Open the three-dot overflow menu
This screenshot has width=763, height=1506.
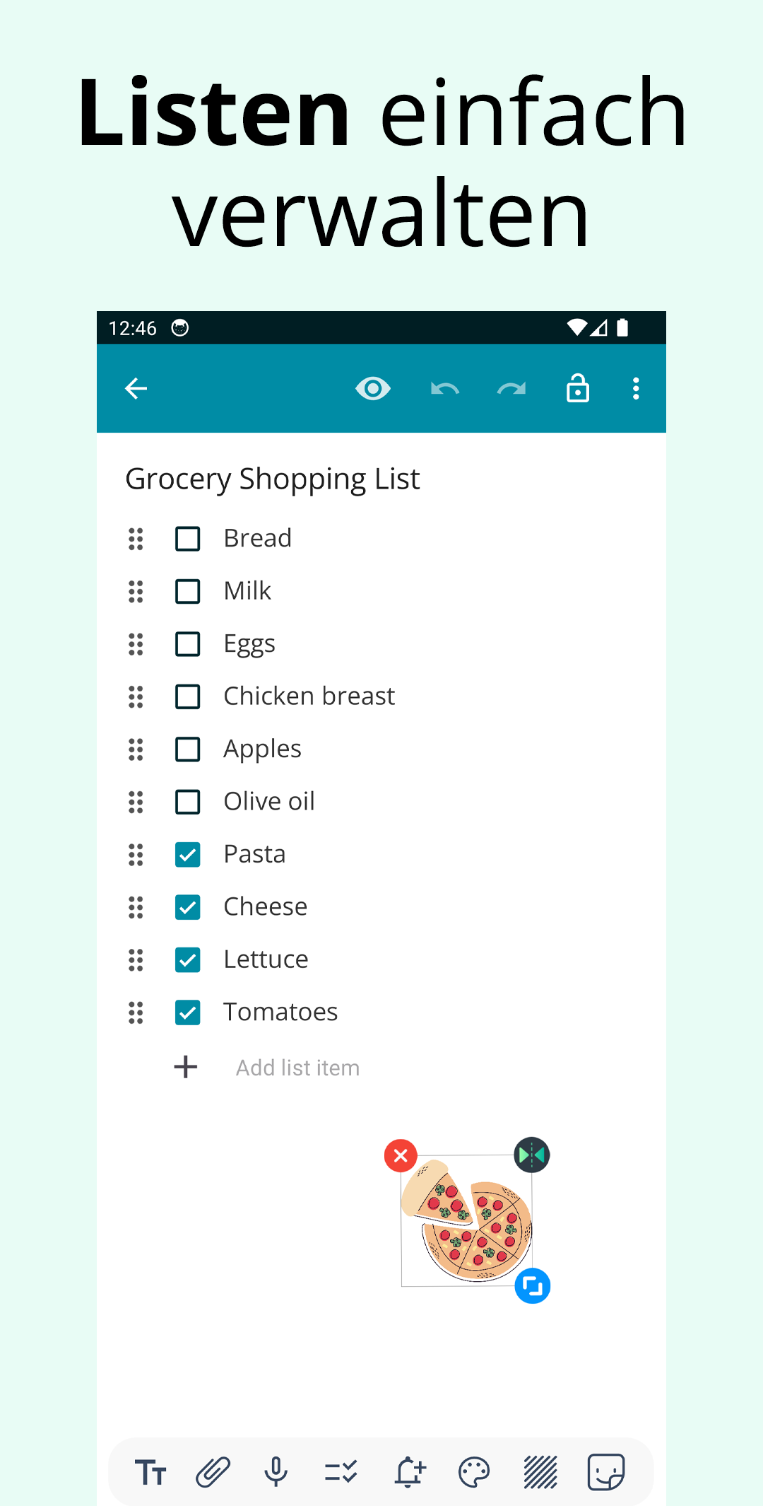636,388
